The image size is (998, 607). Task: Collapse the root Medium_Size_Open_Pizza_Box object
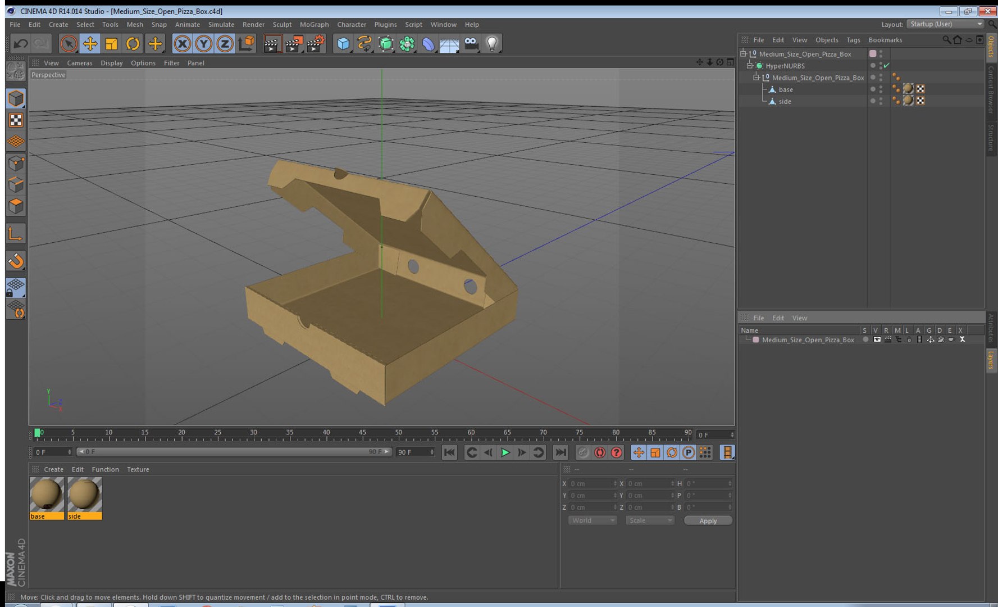tap(743, 53)
